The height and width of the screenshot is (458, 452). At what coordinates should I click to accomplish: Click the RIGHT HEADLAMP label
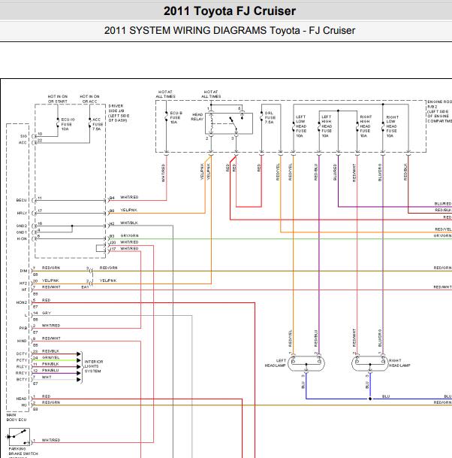click(x=399, y=363)
